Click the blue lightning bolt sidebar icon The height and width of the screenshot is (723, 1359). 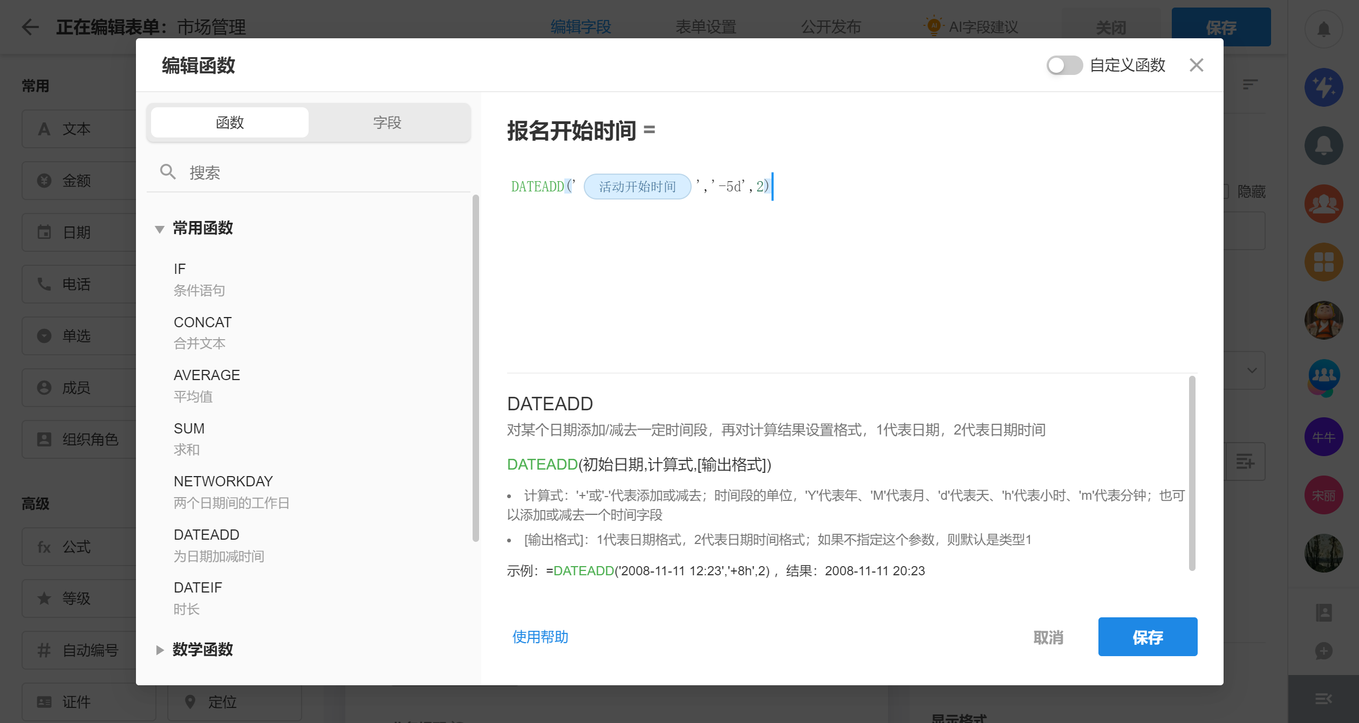1323,87
